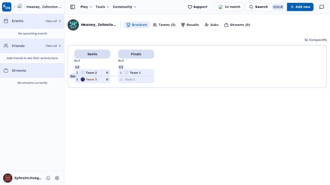Image resolution: width=330 pixels, height=185 pixels.
Task: Click the Streams TV icon in sidebar
Action: (x=6, y=70)
